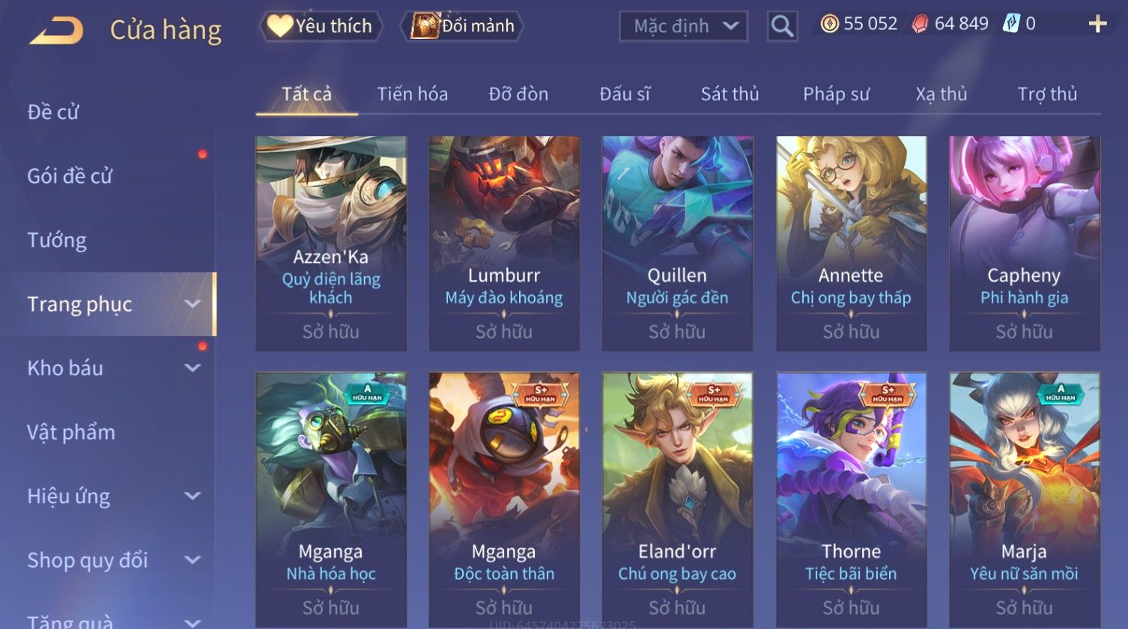Image resolution: width=1128 pixels, height=629 pixels.
Task: Tap the plus icon to add currency
Action: coord(1097,25)
